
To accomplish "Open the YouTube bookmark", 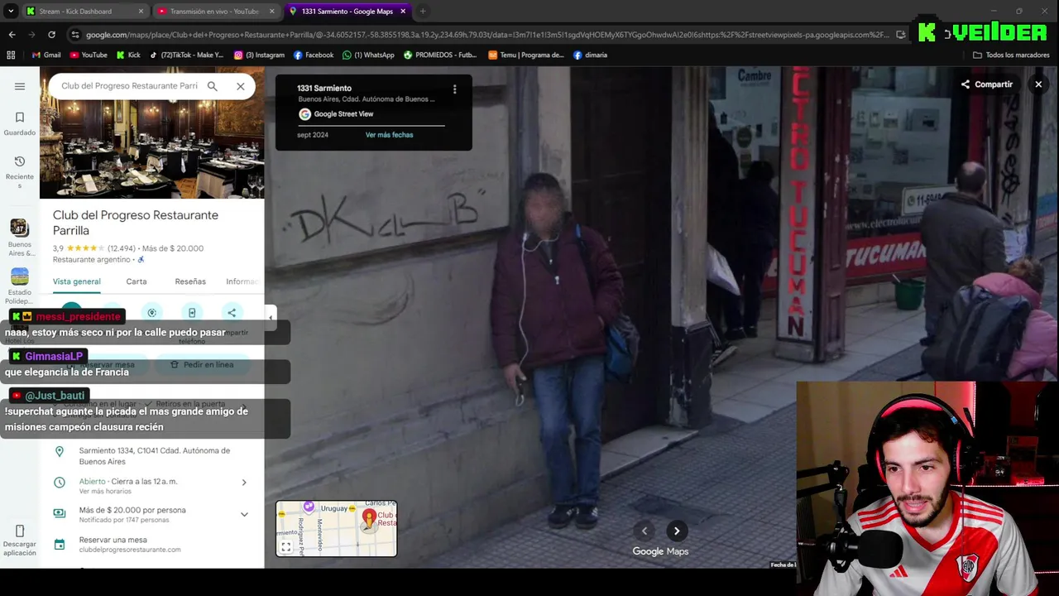I will 89,55.
